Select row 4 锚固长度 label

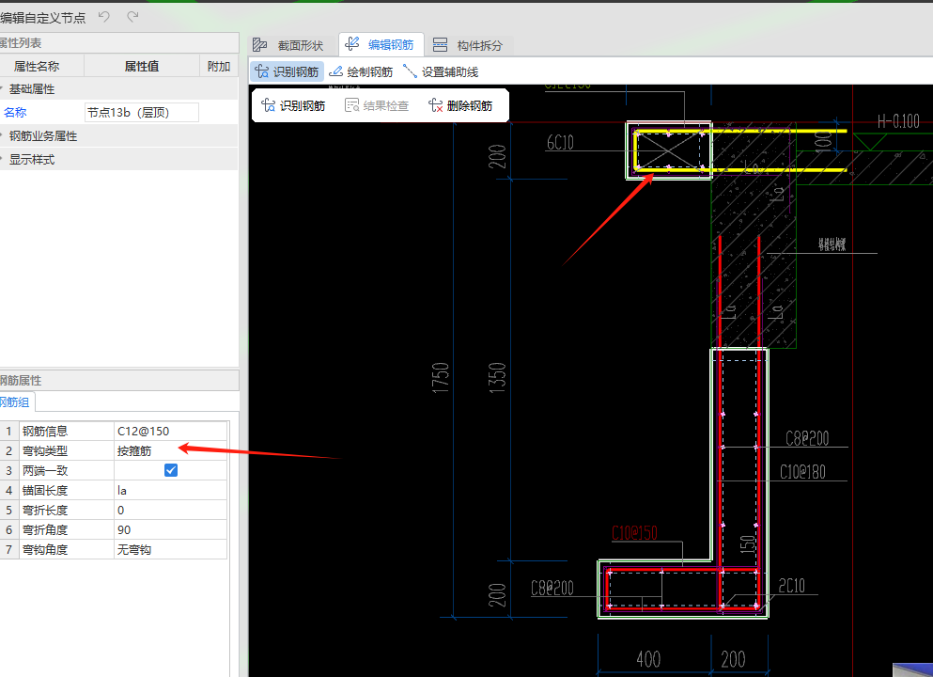click(45, 490)
